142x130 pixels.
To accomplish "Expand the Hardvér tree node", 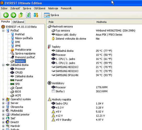I will pyautogui.click(x=3, y=126).
